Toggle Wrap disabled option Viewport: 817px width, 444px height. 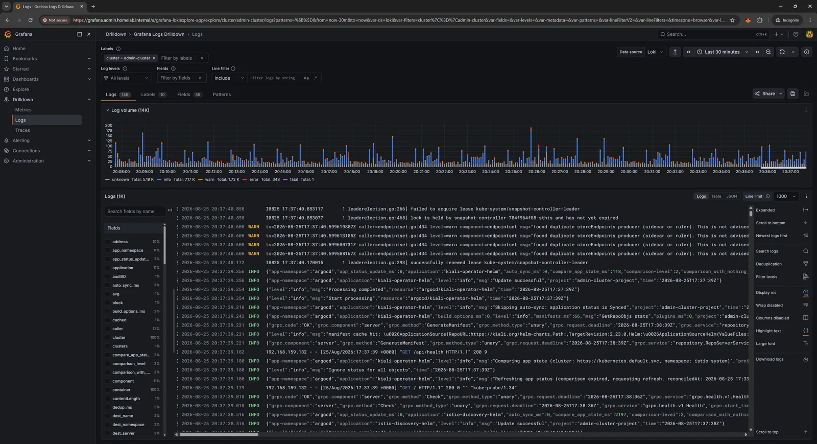tap(805, 306)
